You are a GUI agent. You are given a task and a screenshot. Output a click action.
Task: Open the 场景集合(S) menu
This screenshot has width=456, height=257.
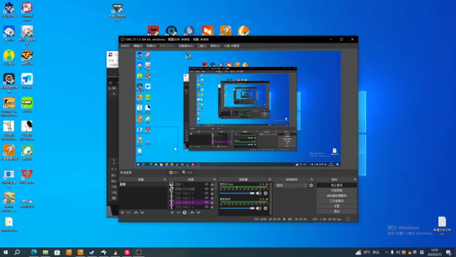[x=186, y=46]
